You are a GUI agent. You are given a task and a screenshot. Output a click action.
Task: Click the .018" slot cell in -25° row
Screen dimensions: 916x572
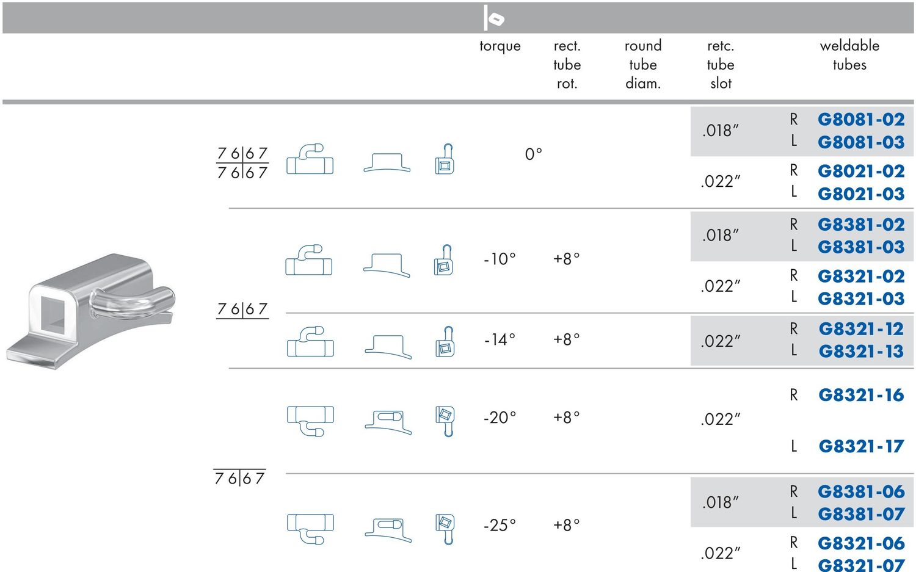coord(721,502)
